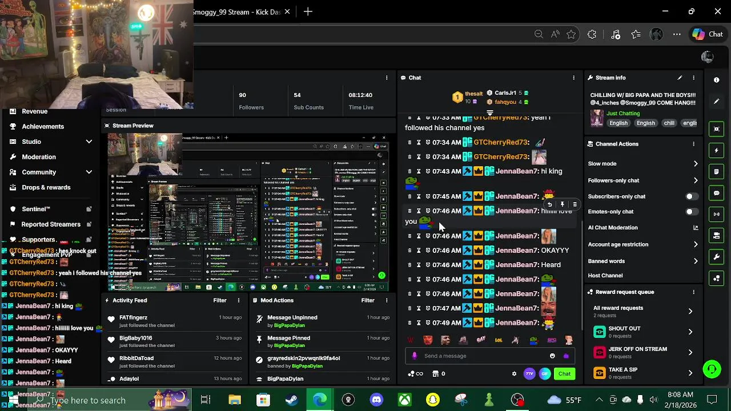Open chat settings gear icon

(x=514, y=374)
